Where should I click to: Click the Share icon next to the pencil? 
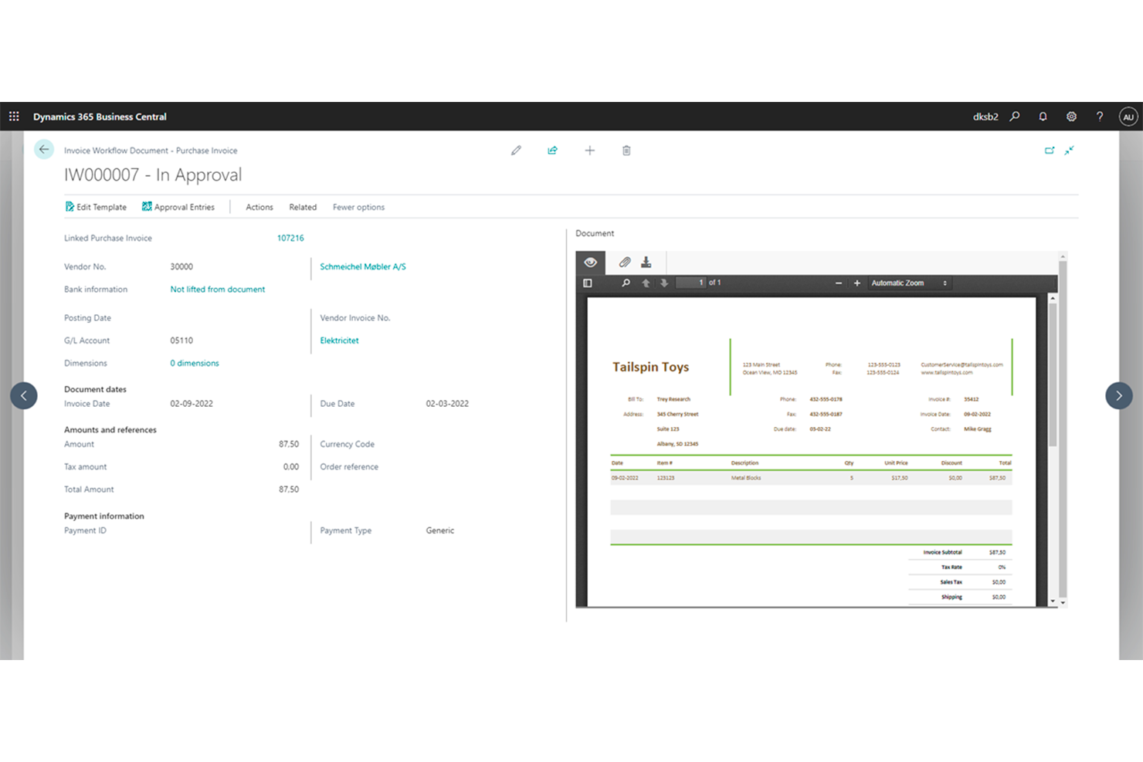pyautogui.click(x=553, y=150)
